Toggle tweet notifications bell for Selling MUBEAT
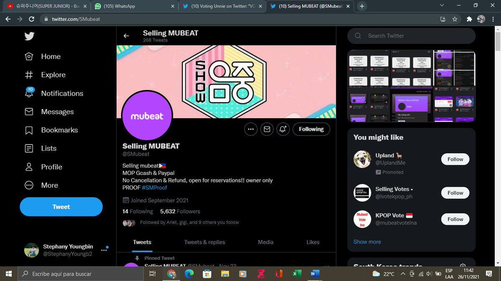This screenshot has height=281, width=501. tap(283, 129)
